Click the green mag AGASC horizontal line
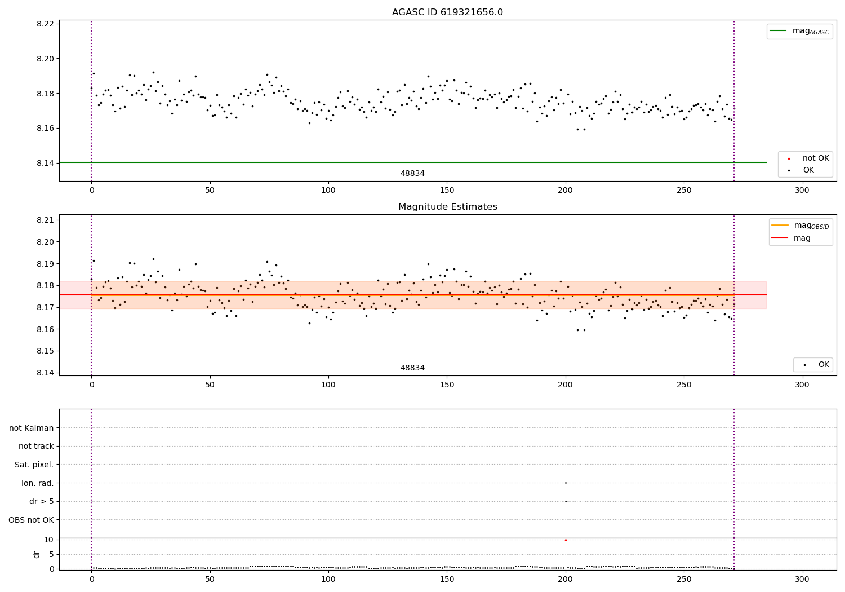The height and width of the screenshot is (592, 845). (x=412, y=162)
